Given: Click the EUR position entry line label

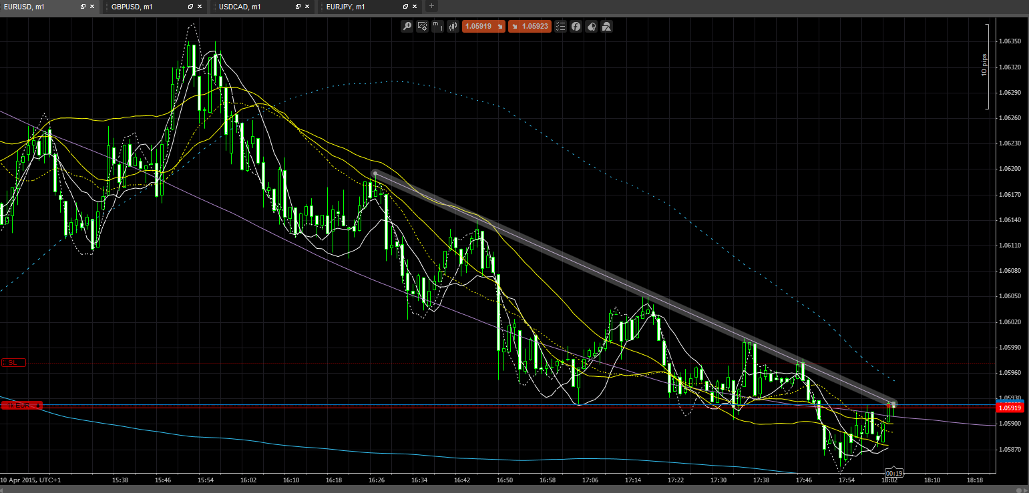Looking at the screenshot, I should point(21,405).
